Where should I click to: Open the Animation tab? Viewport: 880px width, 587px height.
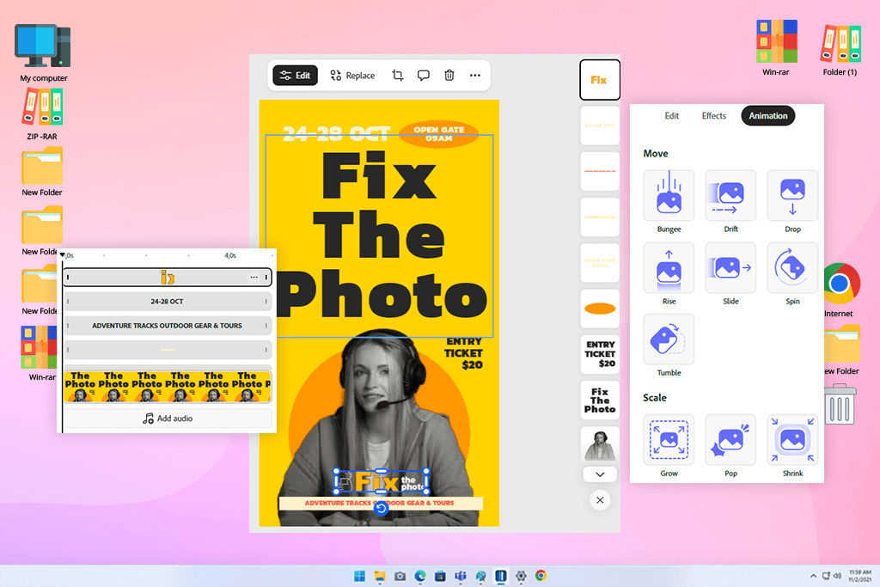tap(767, 116)
